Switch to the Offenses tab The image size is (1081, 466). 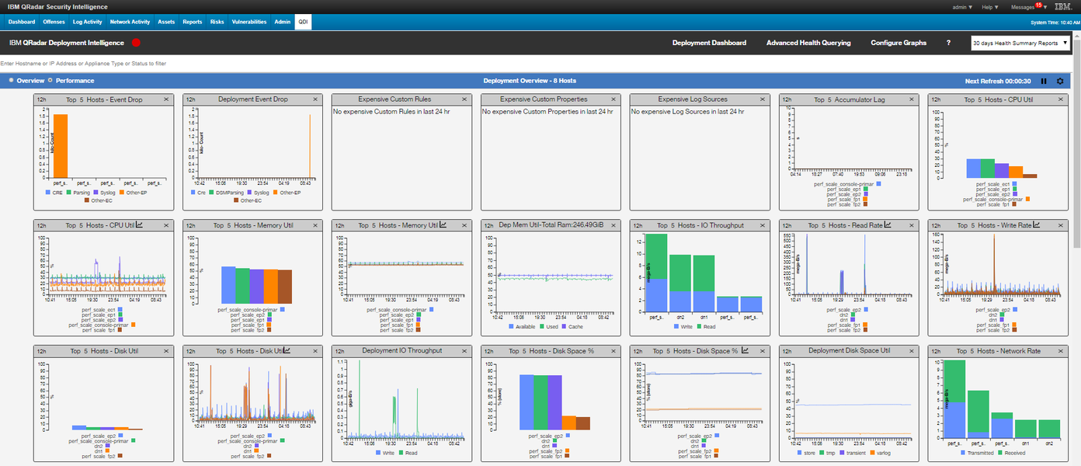coord(54,22)
